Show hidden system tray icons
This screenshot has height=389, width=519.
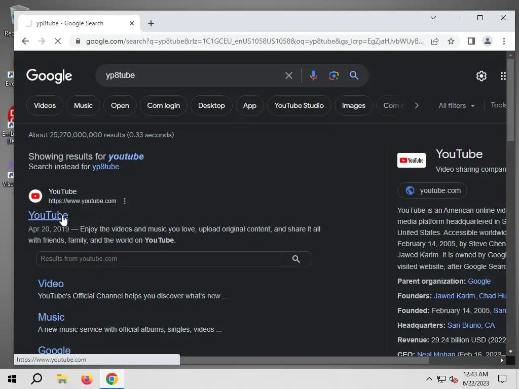click(429, 379)
